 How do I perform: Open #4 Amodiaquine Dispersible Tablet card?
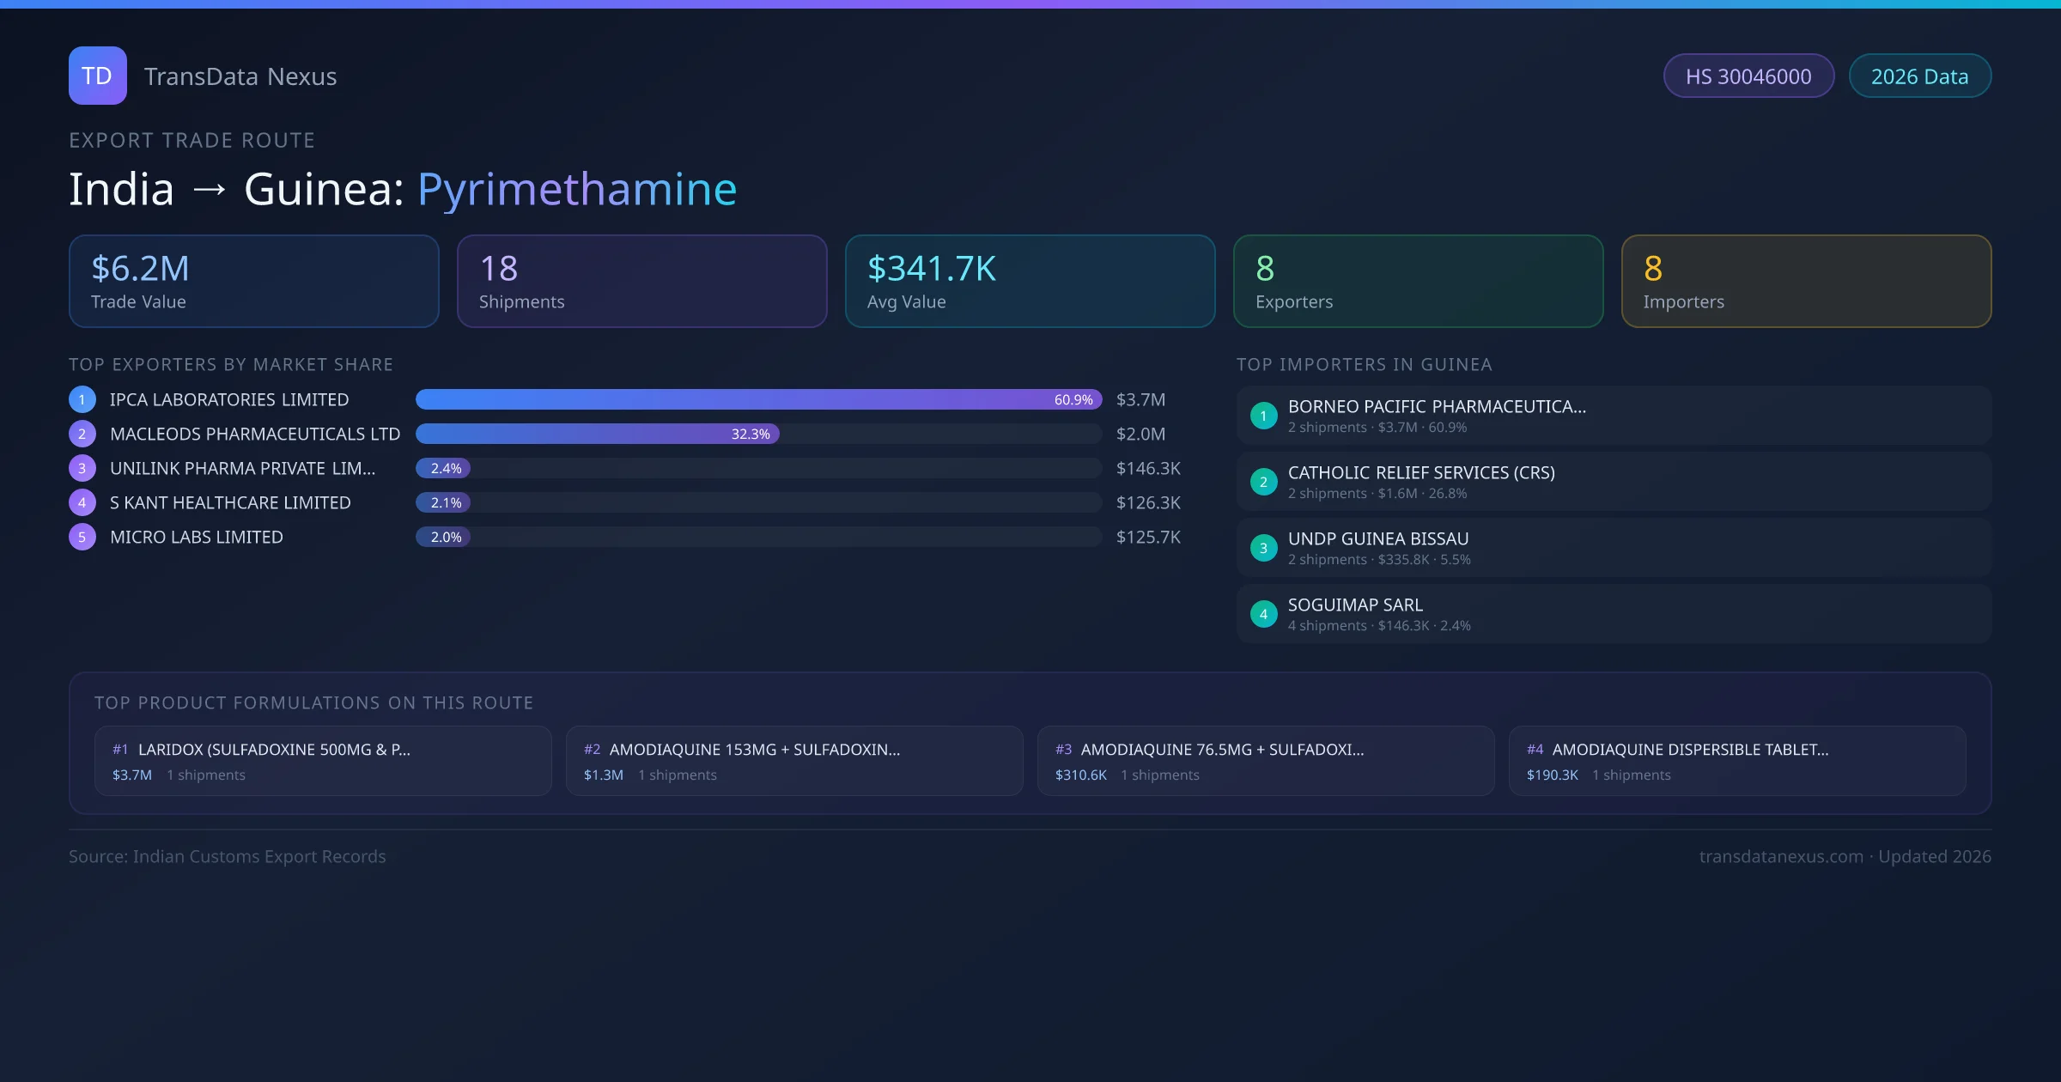point(1736,761)
